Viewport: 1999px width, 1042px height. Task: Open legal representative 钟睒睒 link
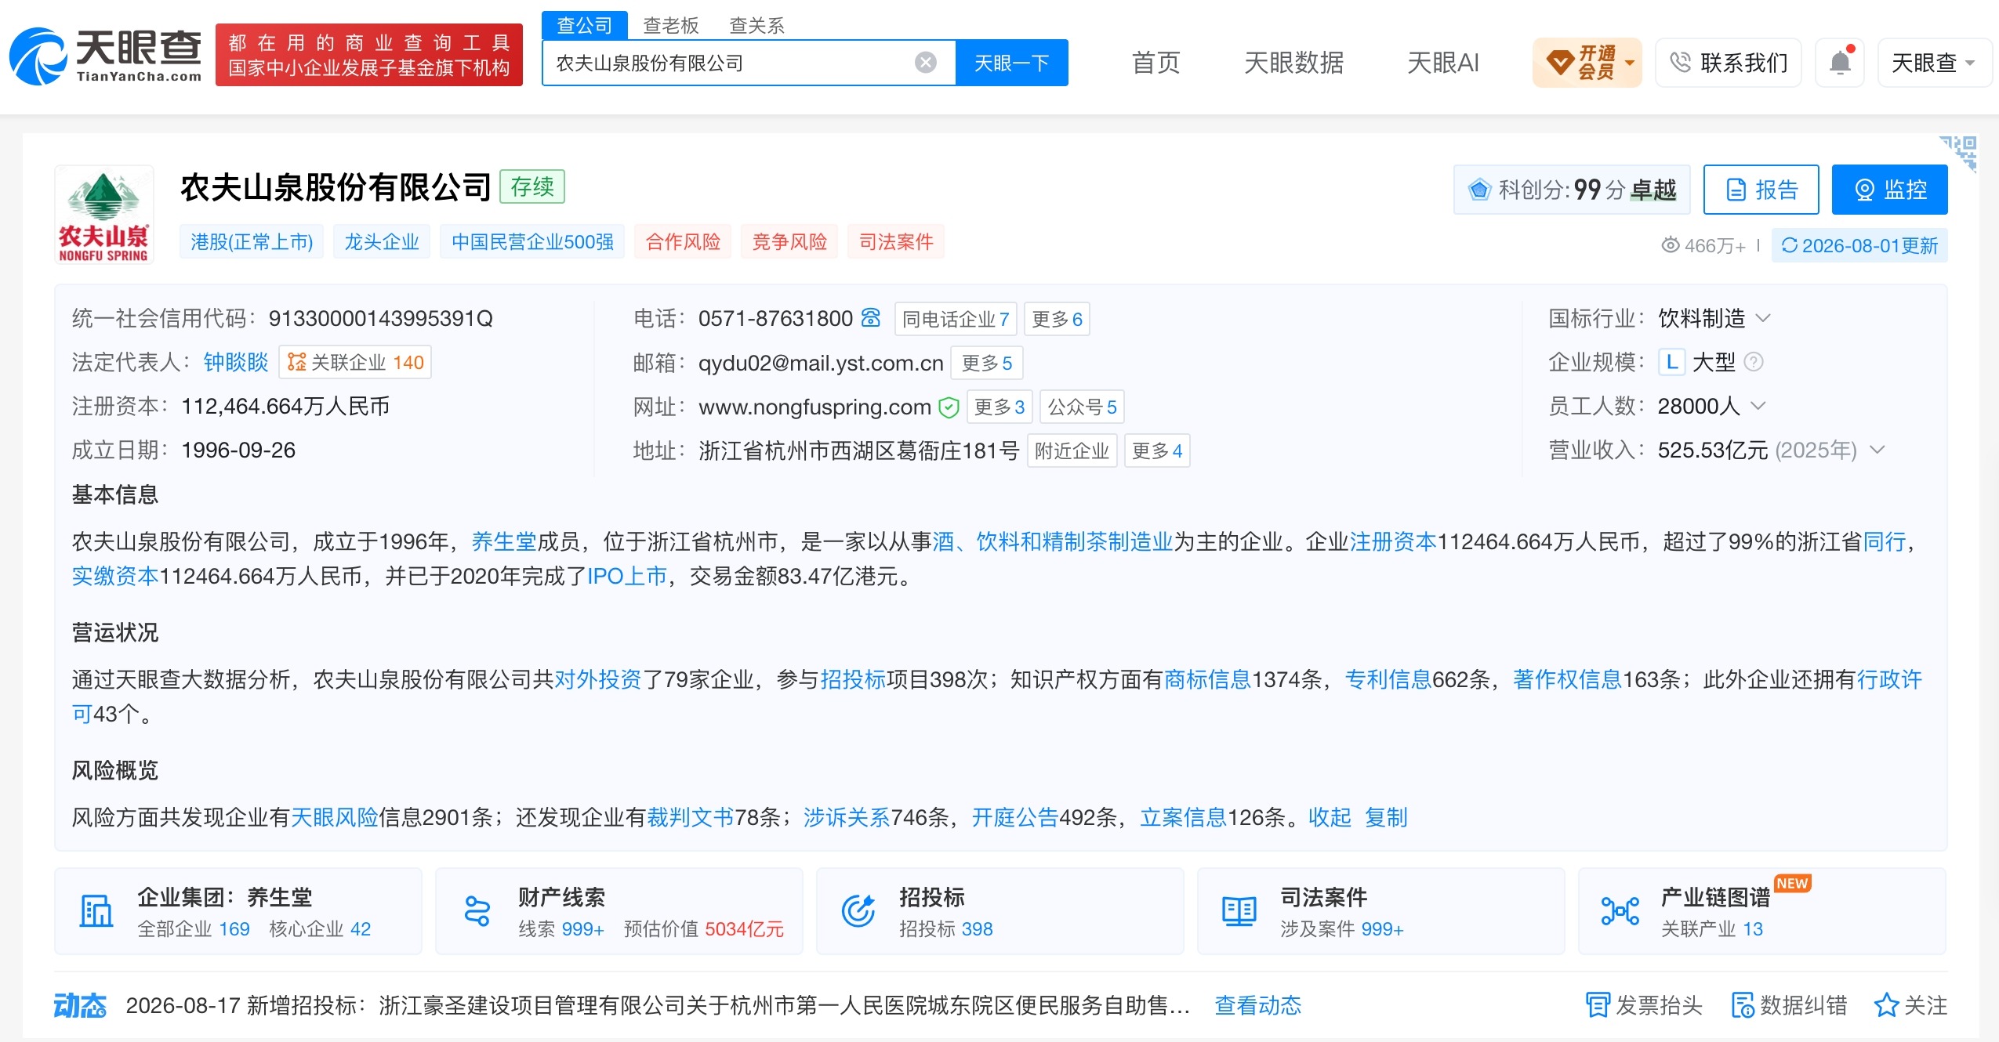coord(236,362)
